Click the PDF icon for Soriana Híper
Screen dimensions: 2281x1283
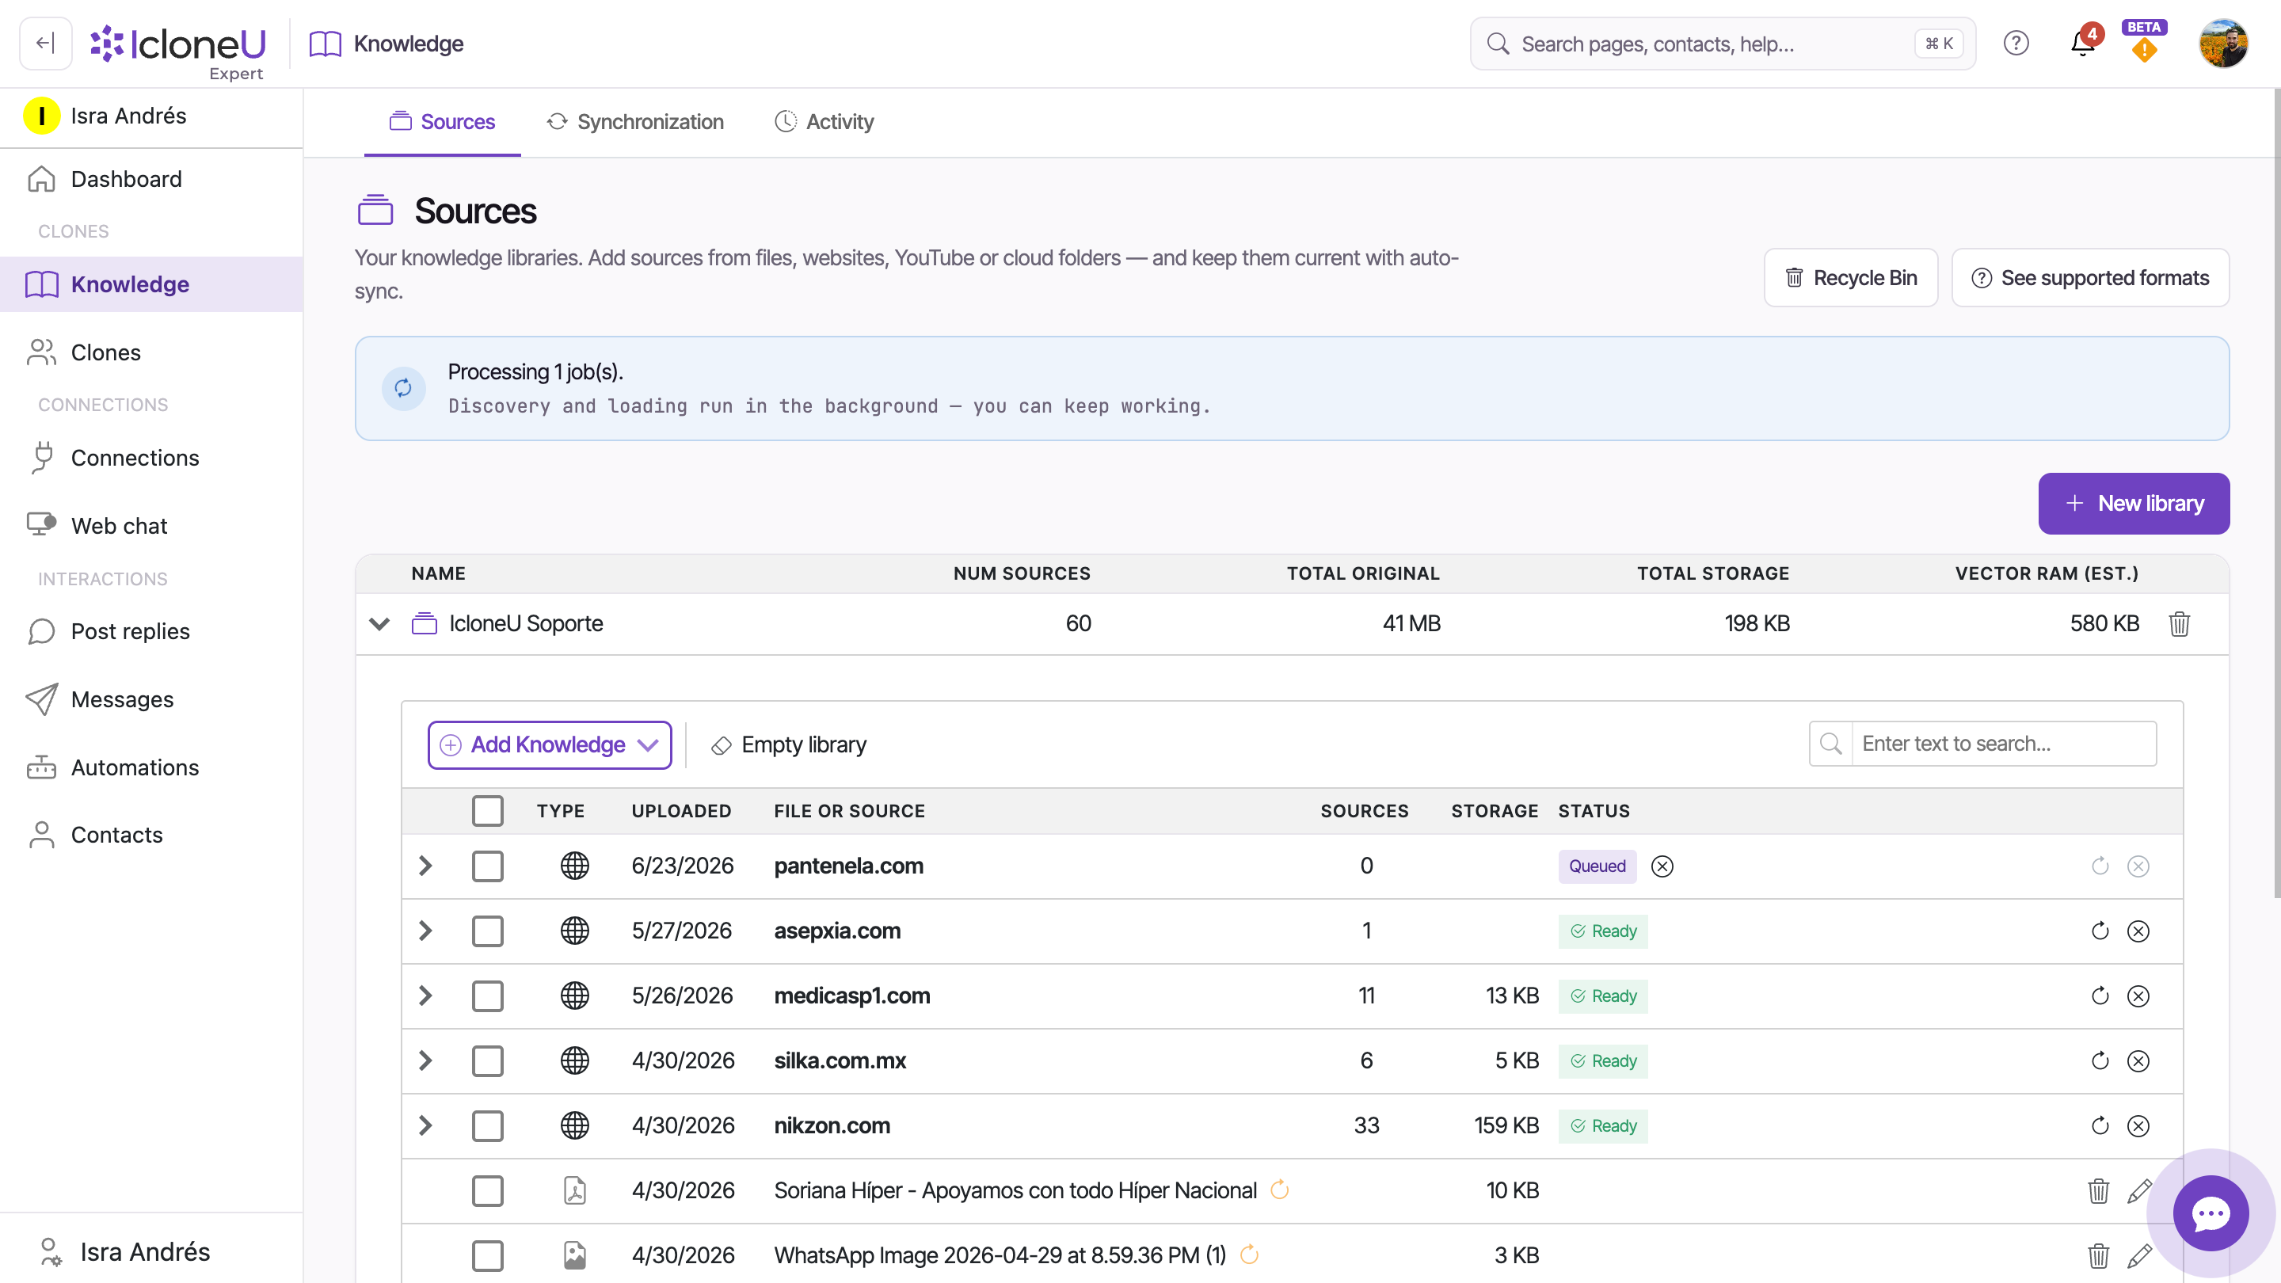575,1191
